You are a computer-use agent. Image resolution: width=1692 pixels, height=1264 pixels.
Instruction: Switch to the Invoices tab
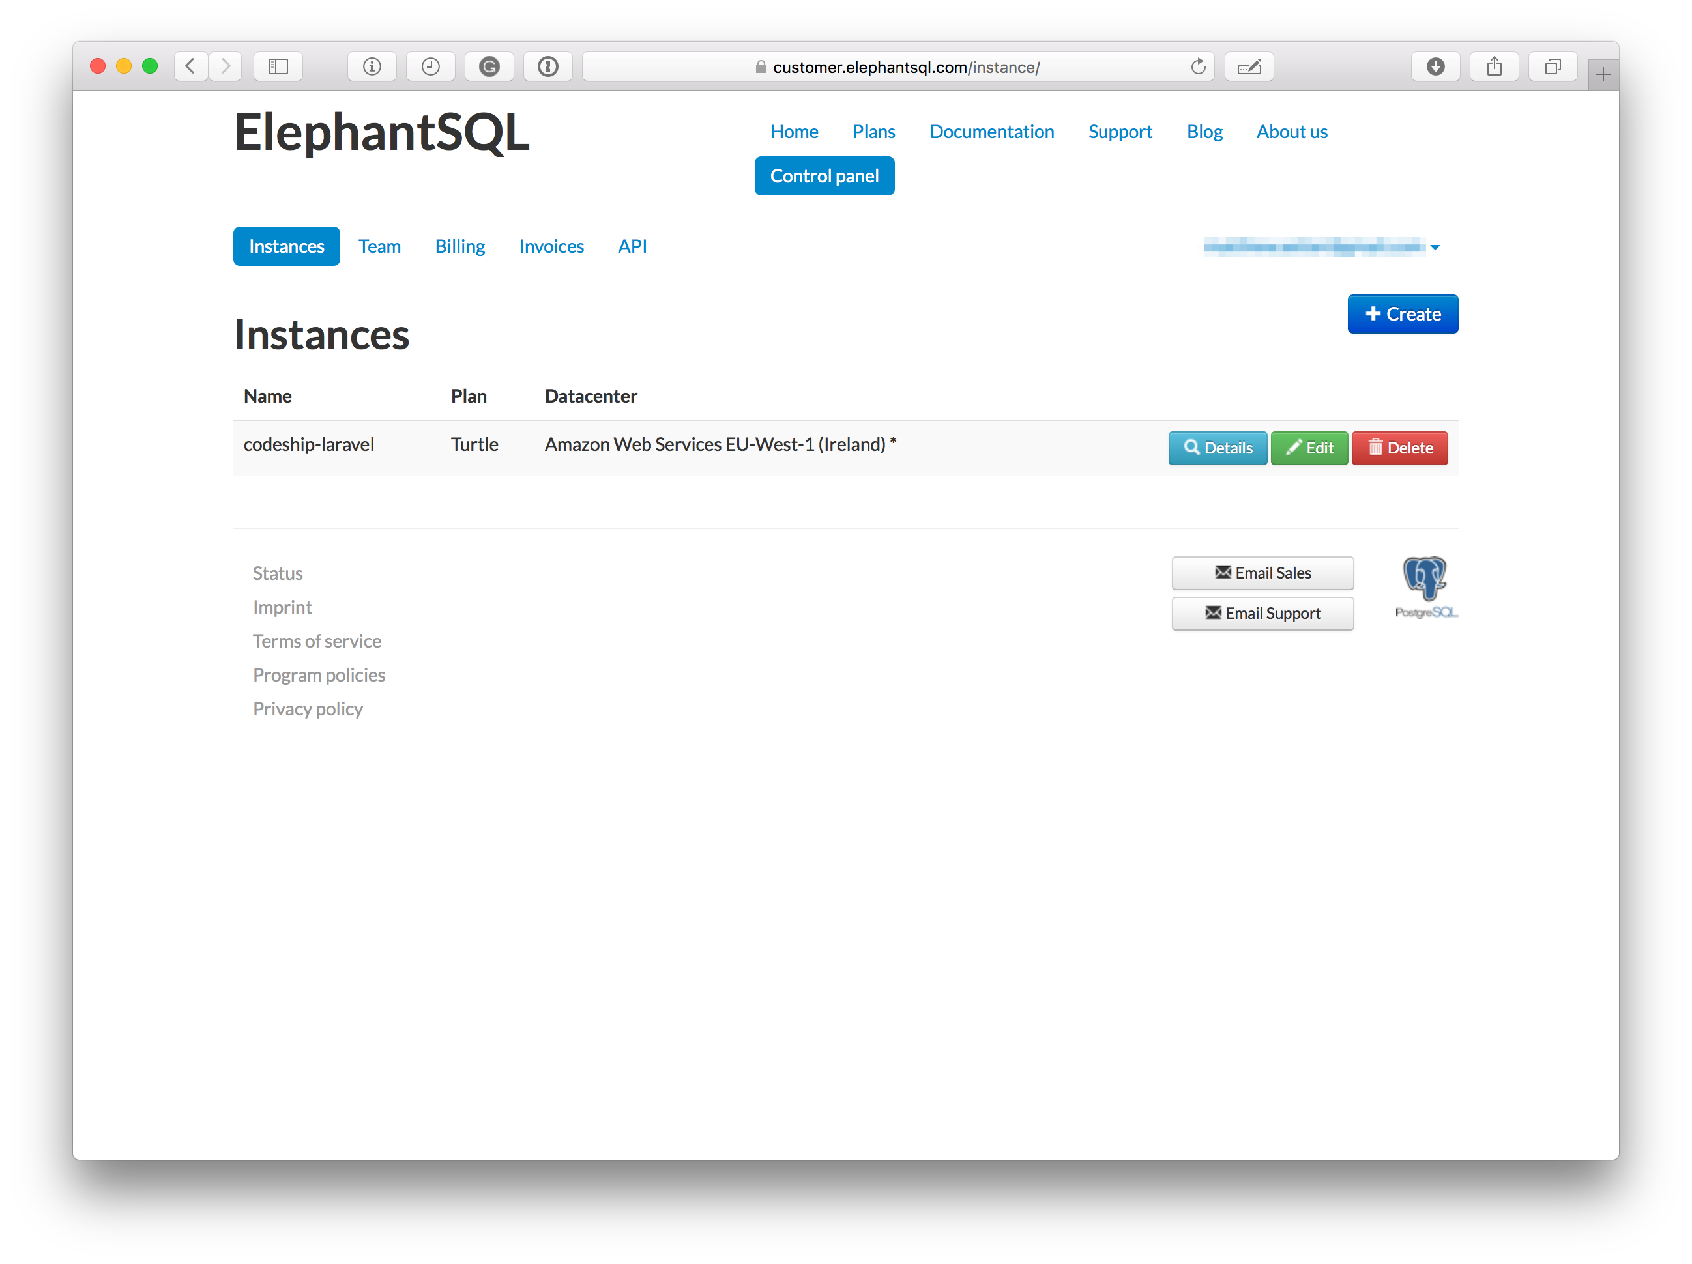(x=551, y=246)
